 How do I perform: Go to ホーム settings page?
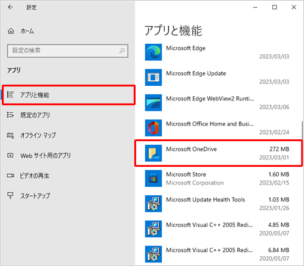[x=67, y=31]
